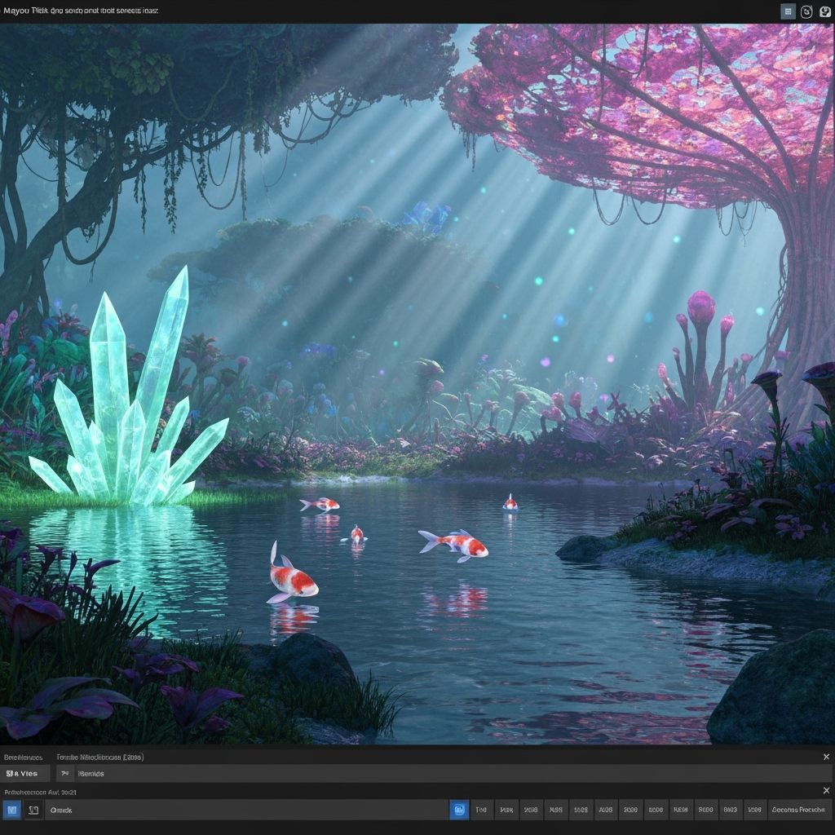Enable the first numbered preset in the bottom strip

(x=481, y=810)
